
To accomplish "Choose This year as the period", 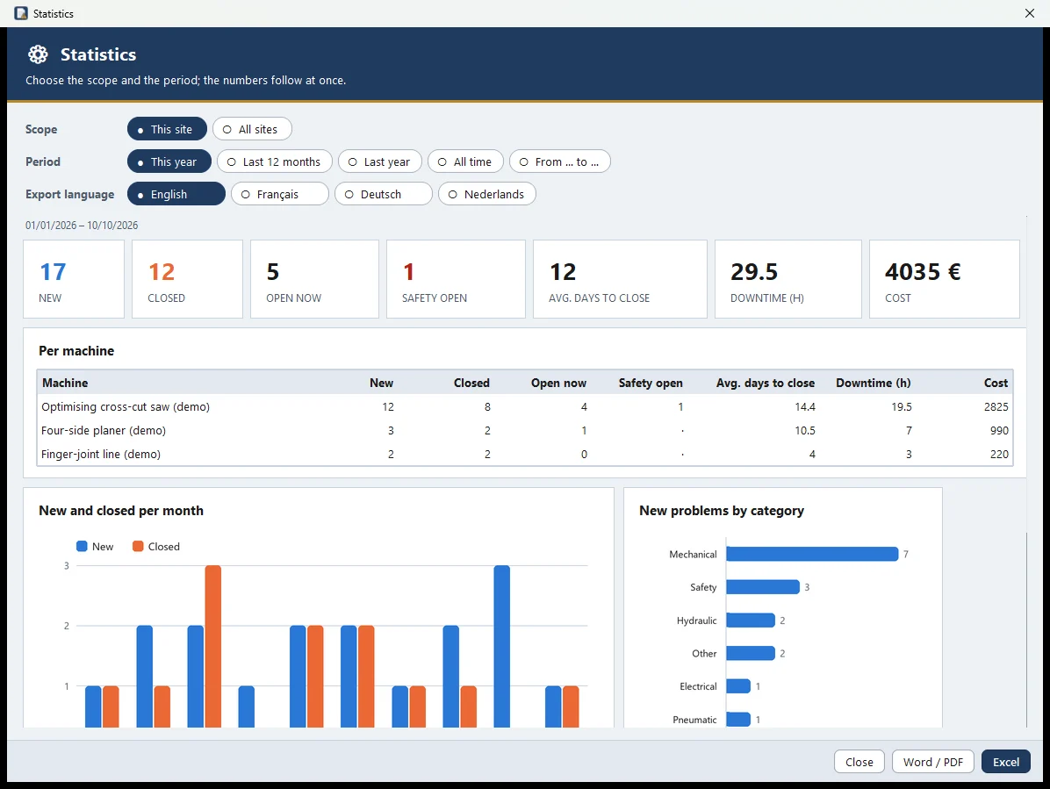I will click(x=169, y=161).
